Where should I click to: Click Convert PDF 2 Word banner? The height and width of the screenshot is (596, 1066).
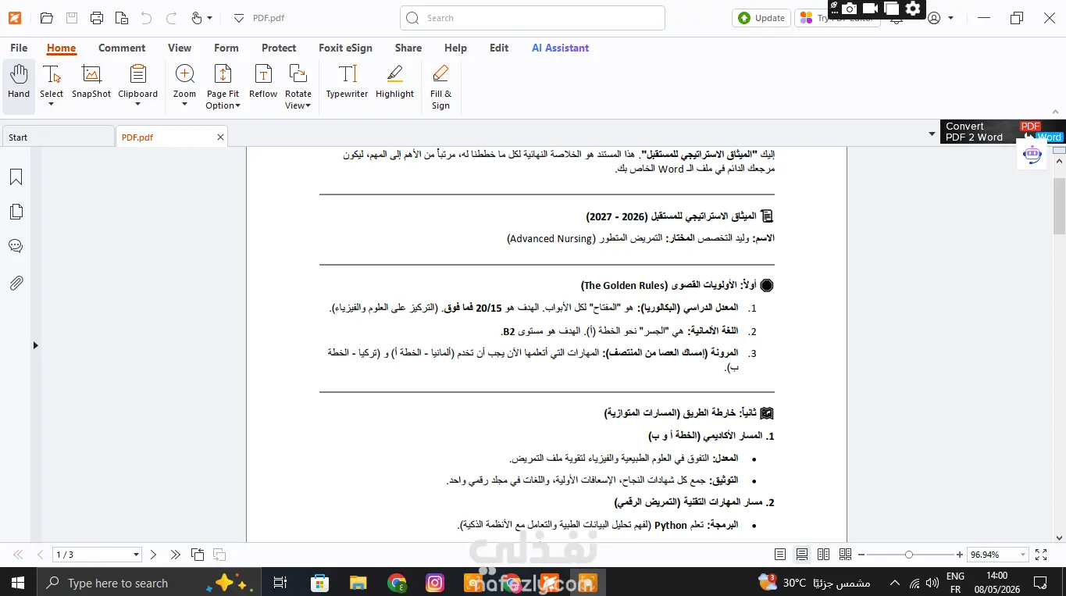[x=1003, y=131]
